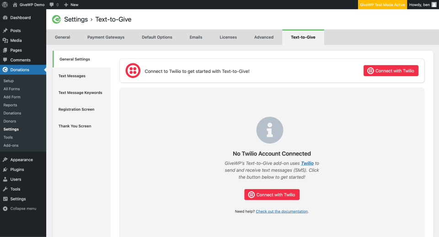This screenshot has width=439, height=237.
Task: Select the Text-to-Give tab
Action: [303, 37]
